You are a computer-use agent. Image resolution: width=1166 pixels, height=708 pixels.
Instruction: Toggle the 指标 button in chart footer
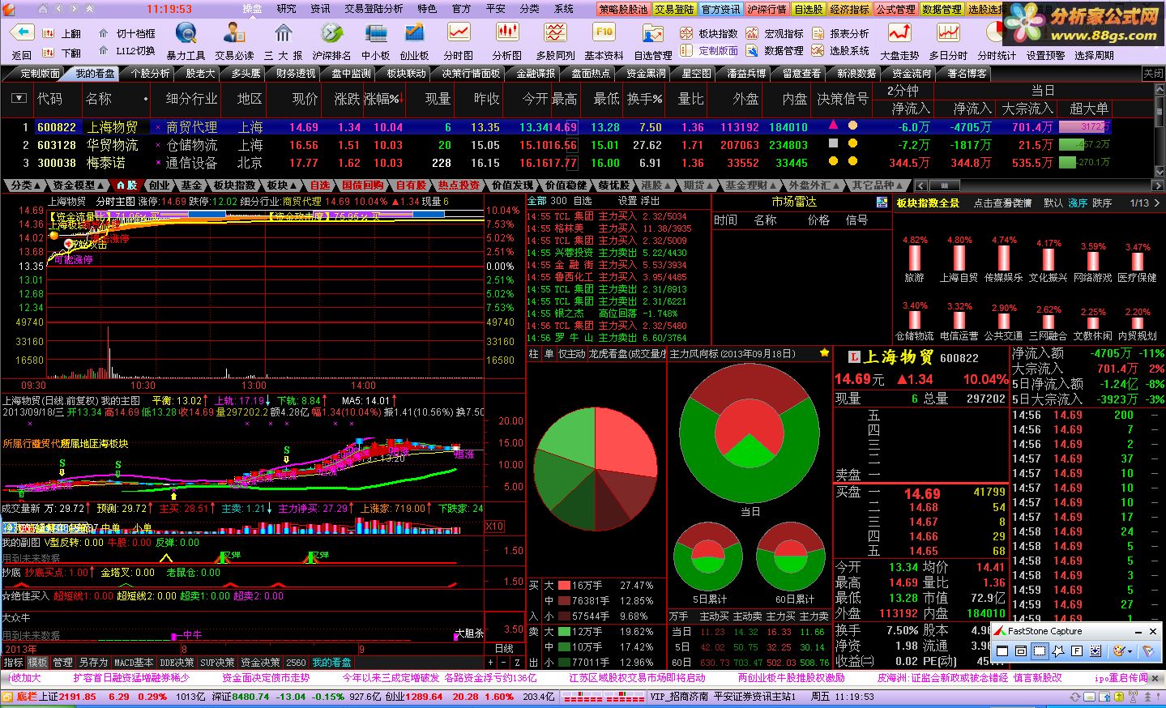click(13, 662)
